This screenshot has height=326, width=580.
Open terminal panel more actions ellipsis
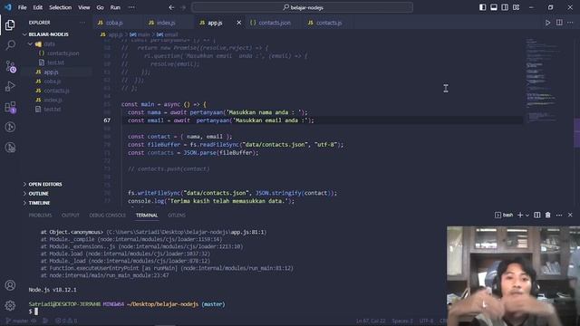[x=559, y=216]
